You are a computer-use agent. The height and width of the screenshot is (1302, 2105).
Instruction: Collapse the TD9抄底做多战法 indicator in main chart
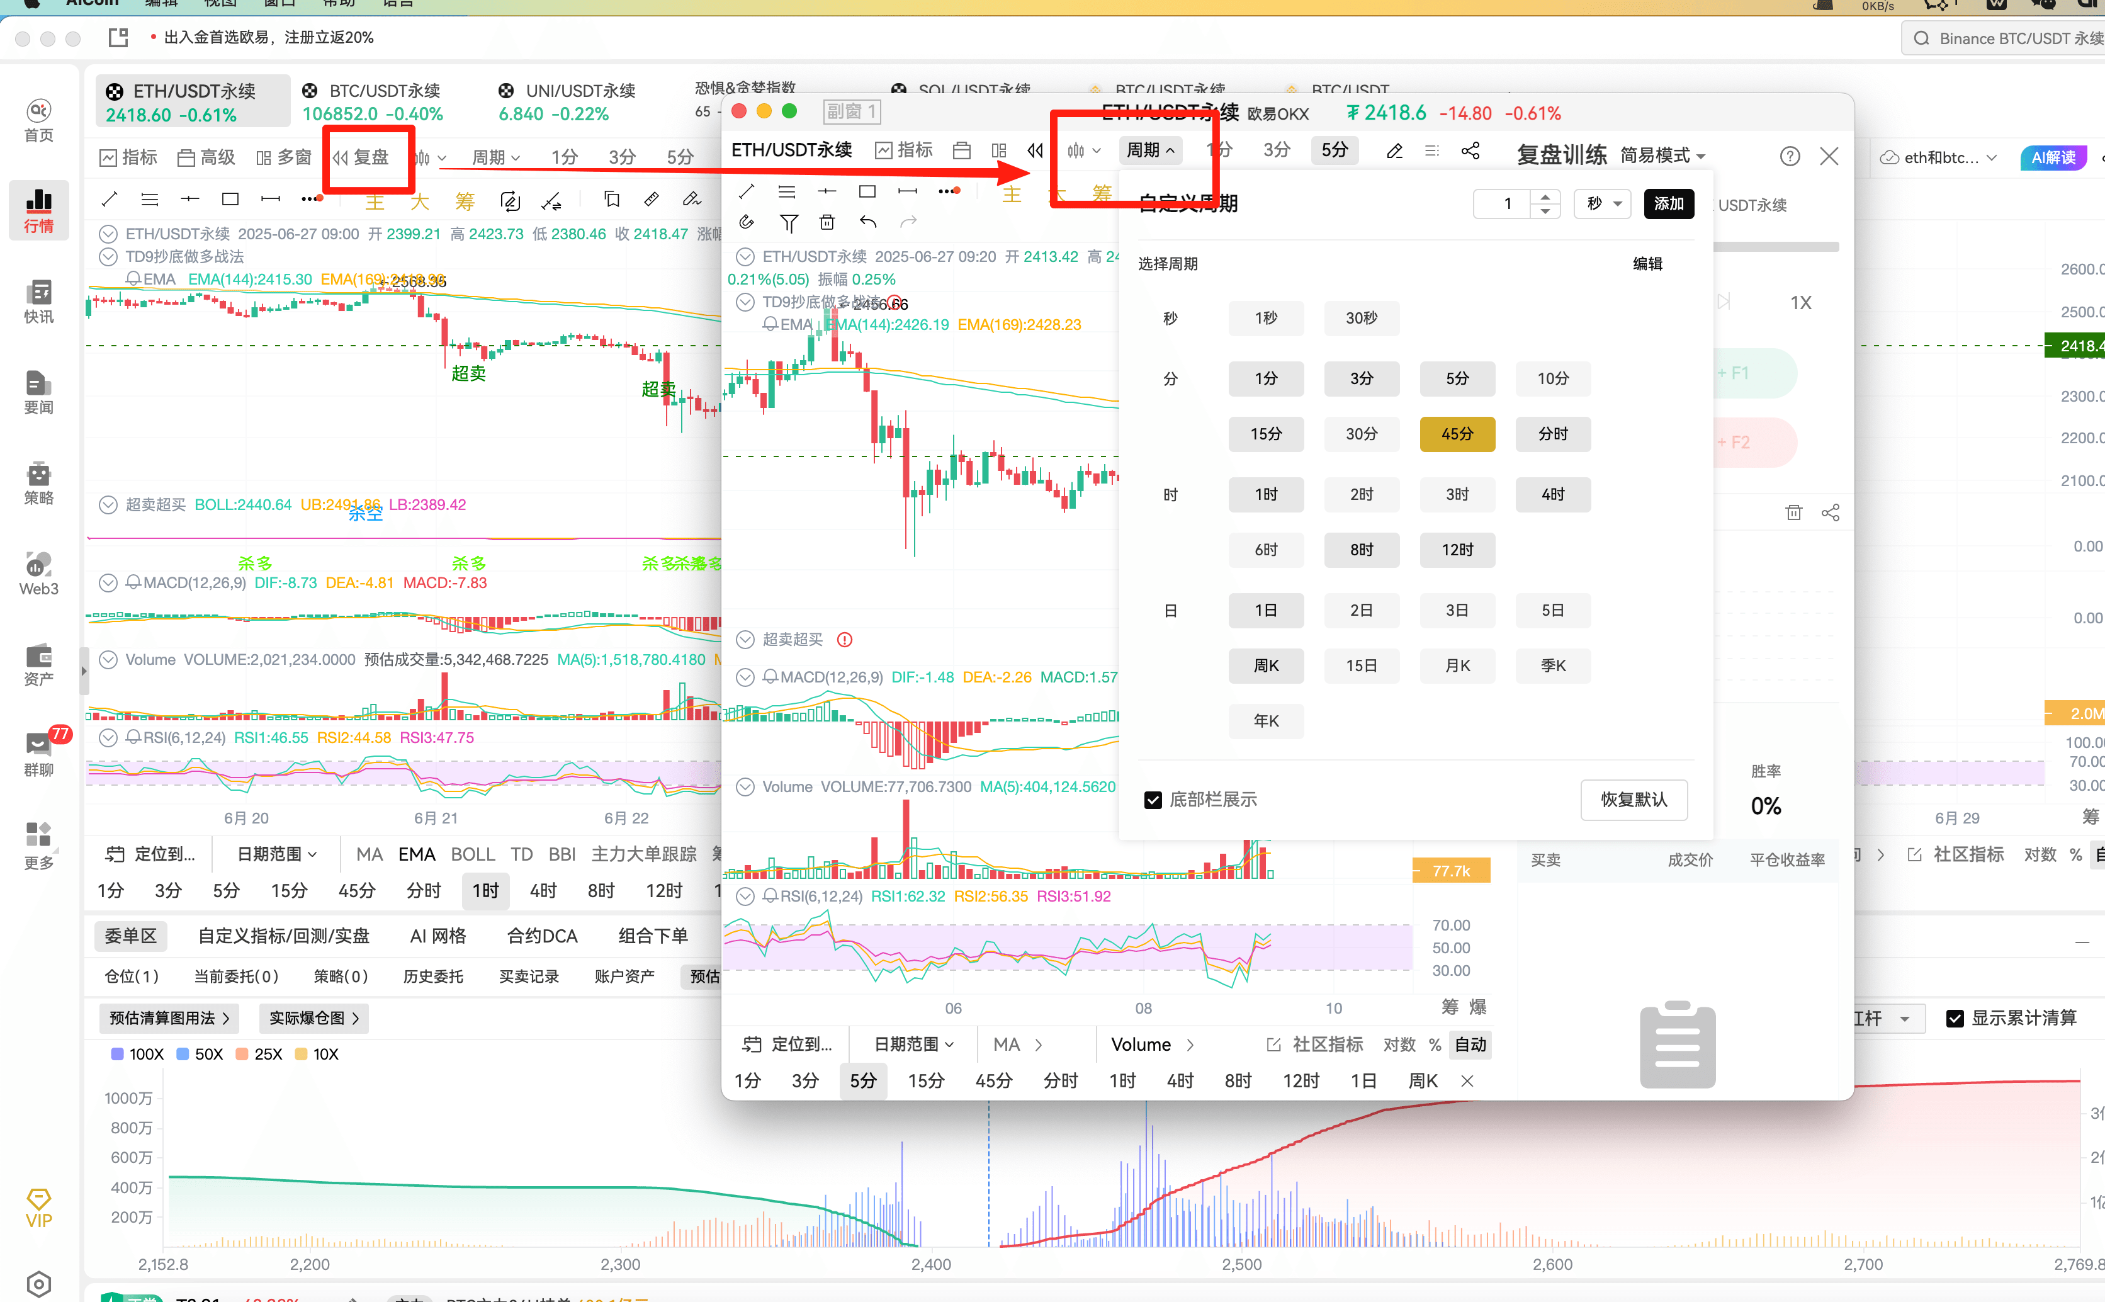point(108,257)
